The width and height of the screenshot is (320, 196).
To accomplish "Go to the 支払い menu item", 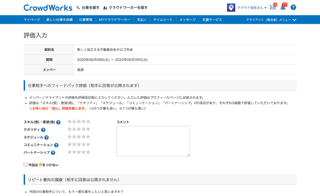I will pyautogui.click(x=141, y=20).
